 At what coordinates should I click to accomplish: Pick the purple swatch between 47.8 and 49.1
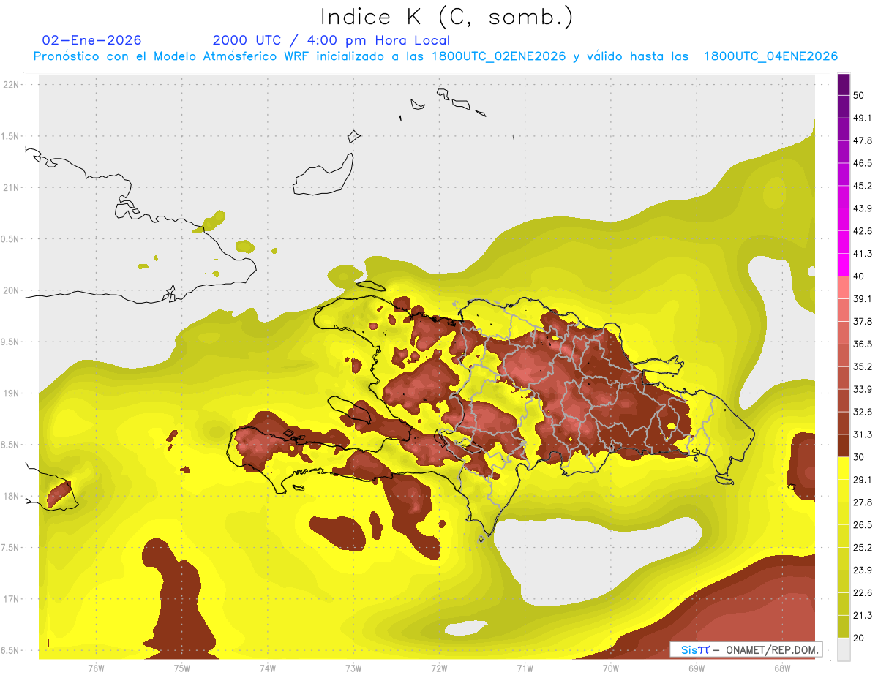tap(844, 129)
